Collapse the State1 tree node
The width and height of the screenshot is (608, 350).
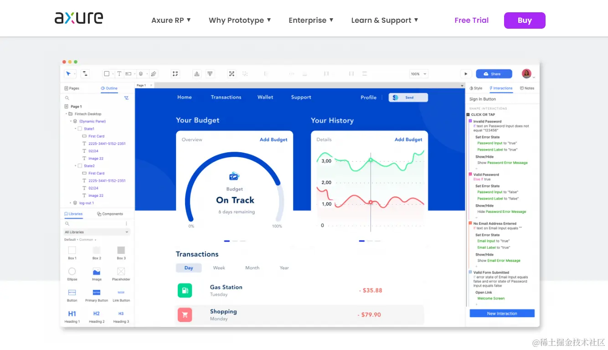pos(76,129)
